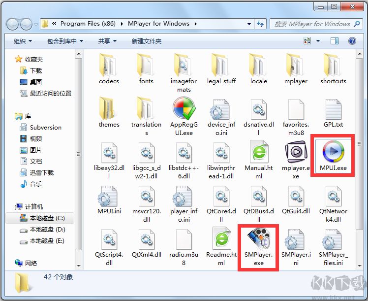
Task: Select the QtScript4.dll file
Action: click(109, 247)
